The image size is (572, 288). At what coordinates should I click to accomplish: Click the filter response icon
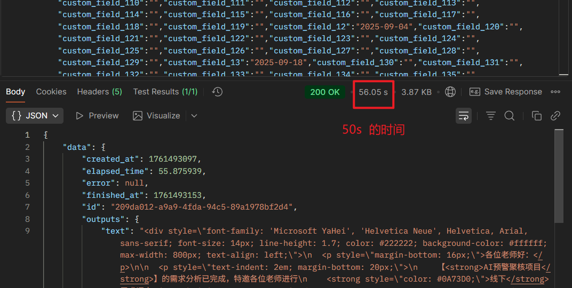point(490,116)
